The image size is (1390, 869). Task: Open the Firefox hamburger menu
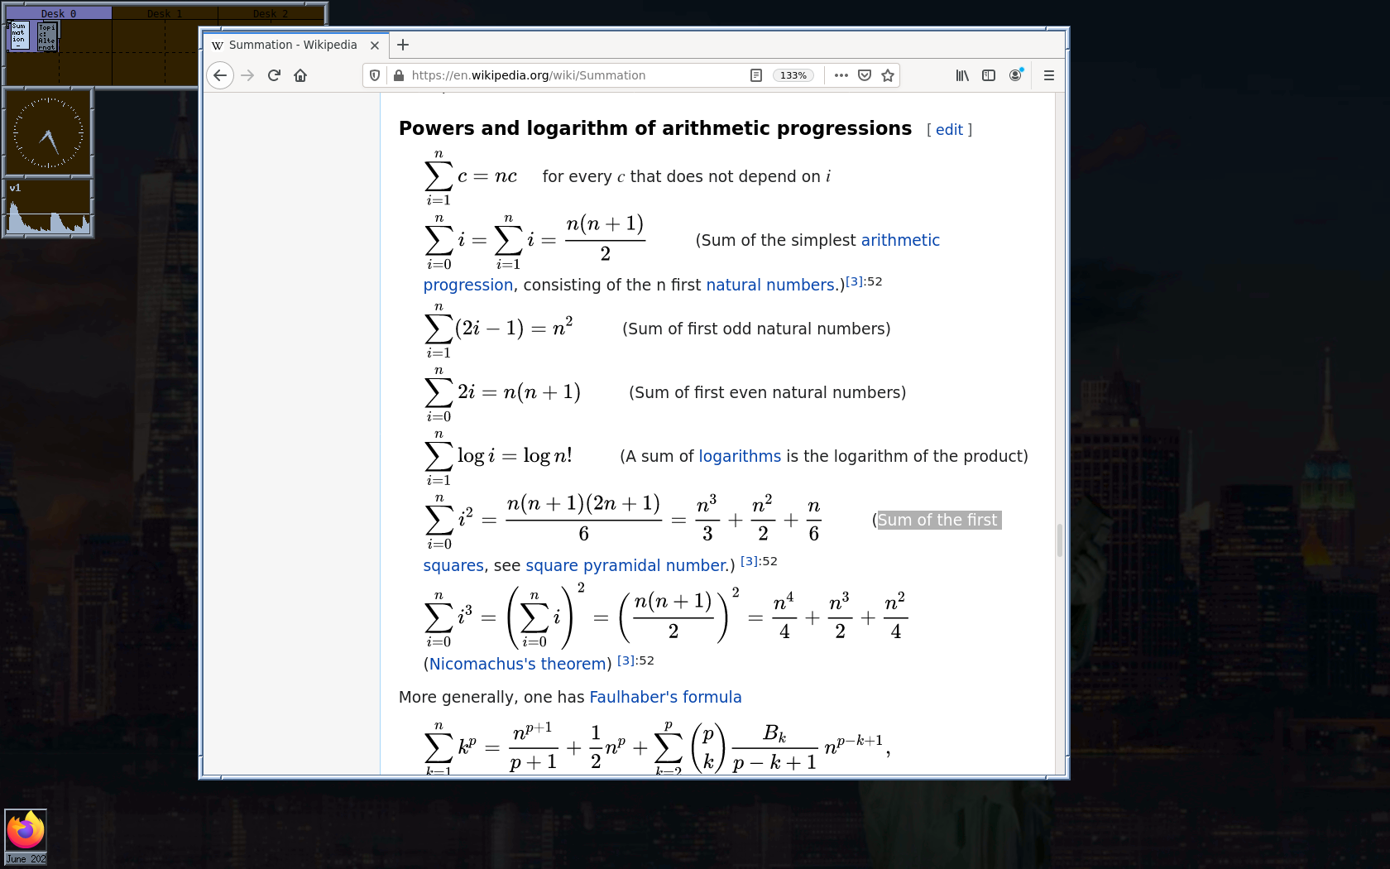[1048, 75]
